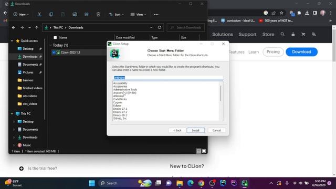Viewport: 336px width, 189px height.
Task: Expand the Music node under This PC
Action: tap(14, 145)
